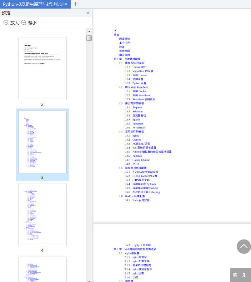The width and height of the screenshot is (251, 282).
Task: Click the zoom in magnifier icon
Action: click(6, 23)
